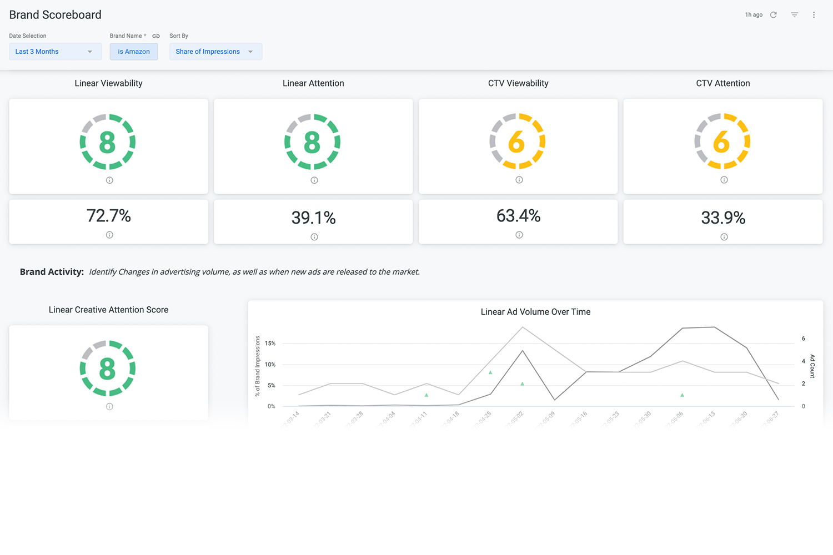This screenshot has width=833, height=555.
Task: Select the CTV Viewability gauge
Action: pyautogui.click(x=518, y=142)
